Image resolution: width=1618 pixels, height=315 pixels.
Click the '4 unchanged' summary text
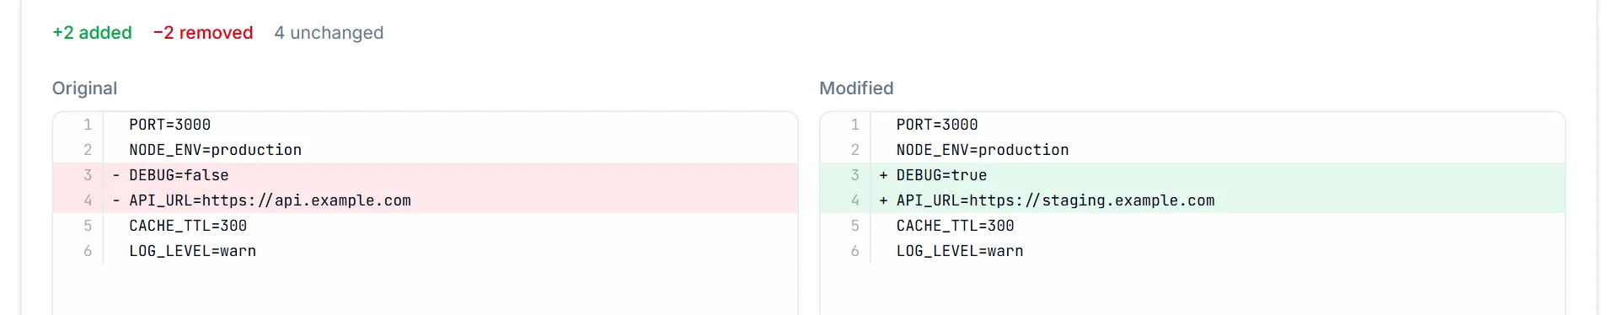pyautogui.click(x=329, y=33)
